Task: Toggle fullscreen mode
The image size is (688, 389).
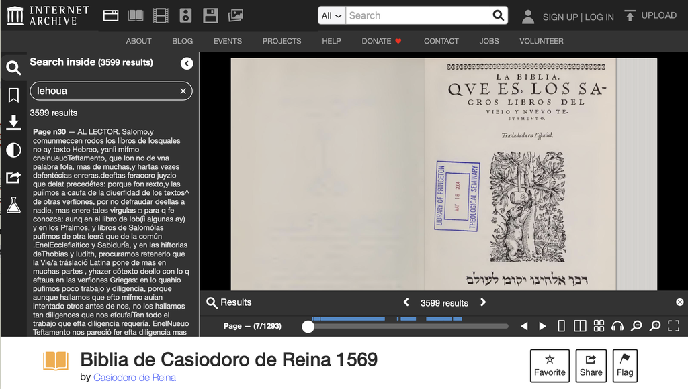Action: point(673,326)
